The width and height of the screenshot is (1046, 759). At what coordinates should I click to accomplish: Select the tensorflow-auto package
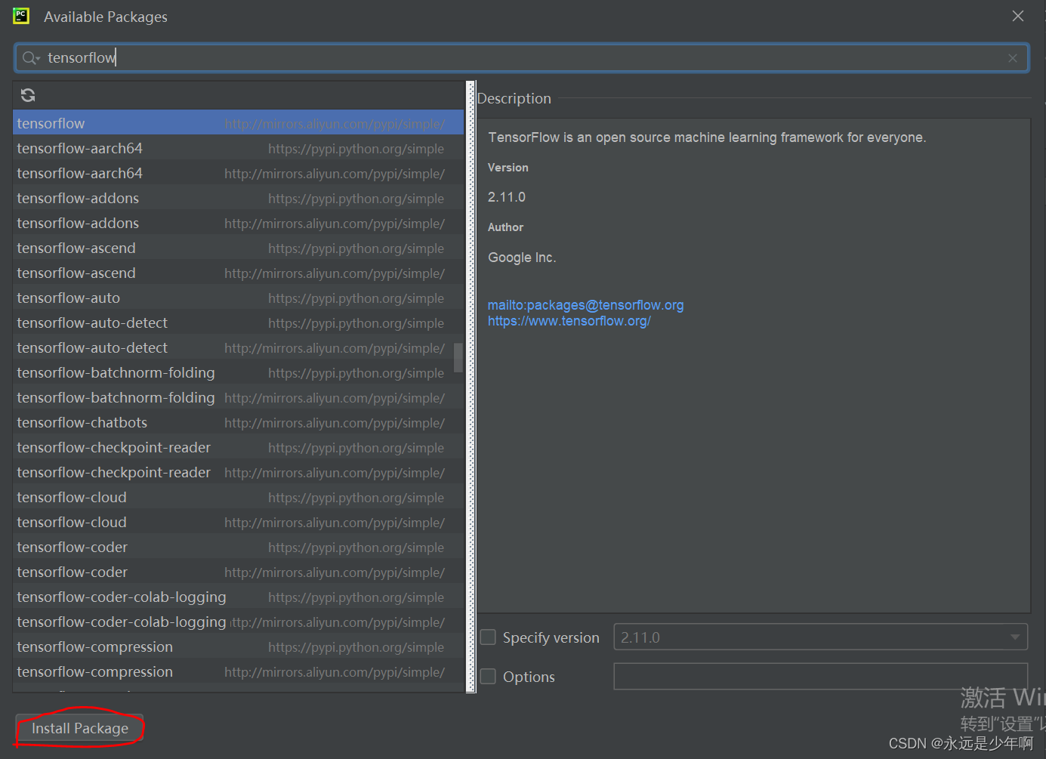click(x=239, y=298)
